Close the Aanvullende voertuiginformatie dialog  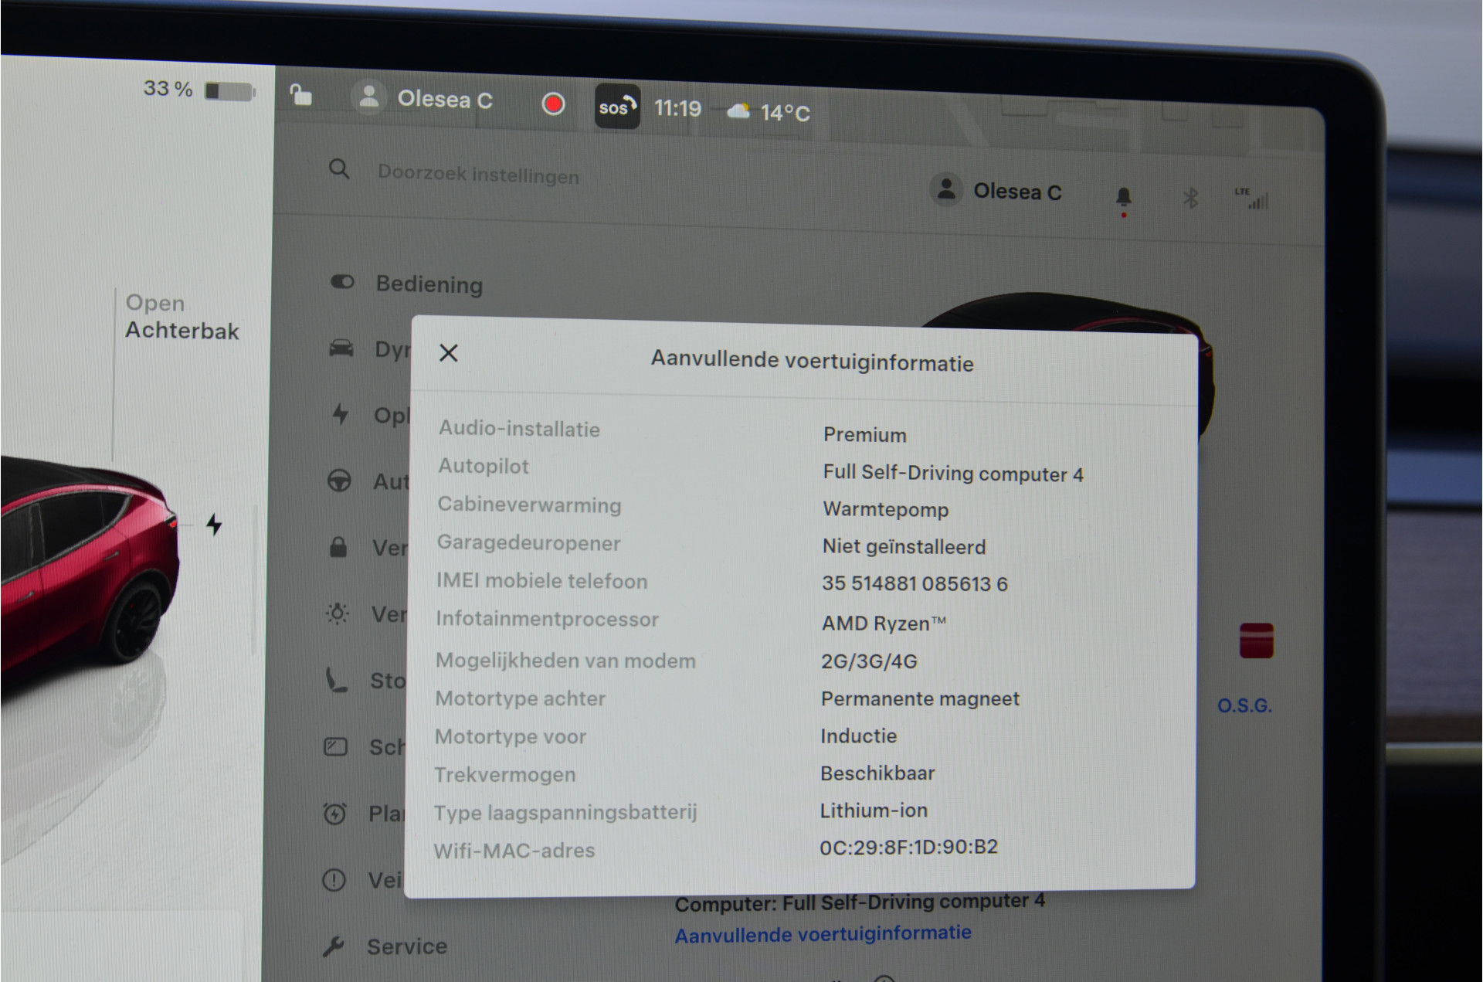point(448,353)
